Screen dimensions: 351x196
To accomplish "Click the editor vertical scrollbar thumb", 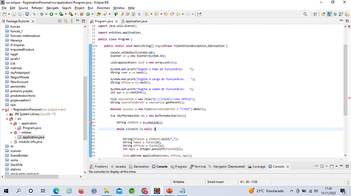I will pos(345,80).
